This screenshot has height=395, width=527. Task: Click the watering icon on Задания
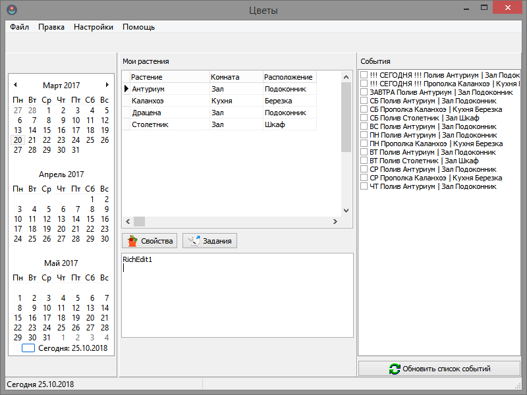point(194,241)
